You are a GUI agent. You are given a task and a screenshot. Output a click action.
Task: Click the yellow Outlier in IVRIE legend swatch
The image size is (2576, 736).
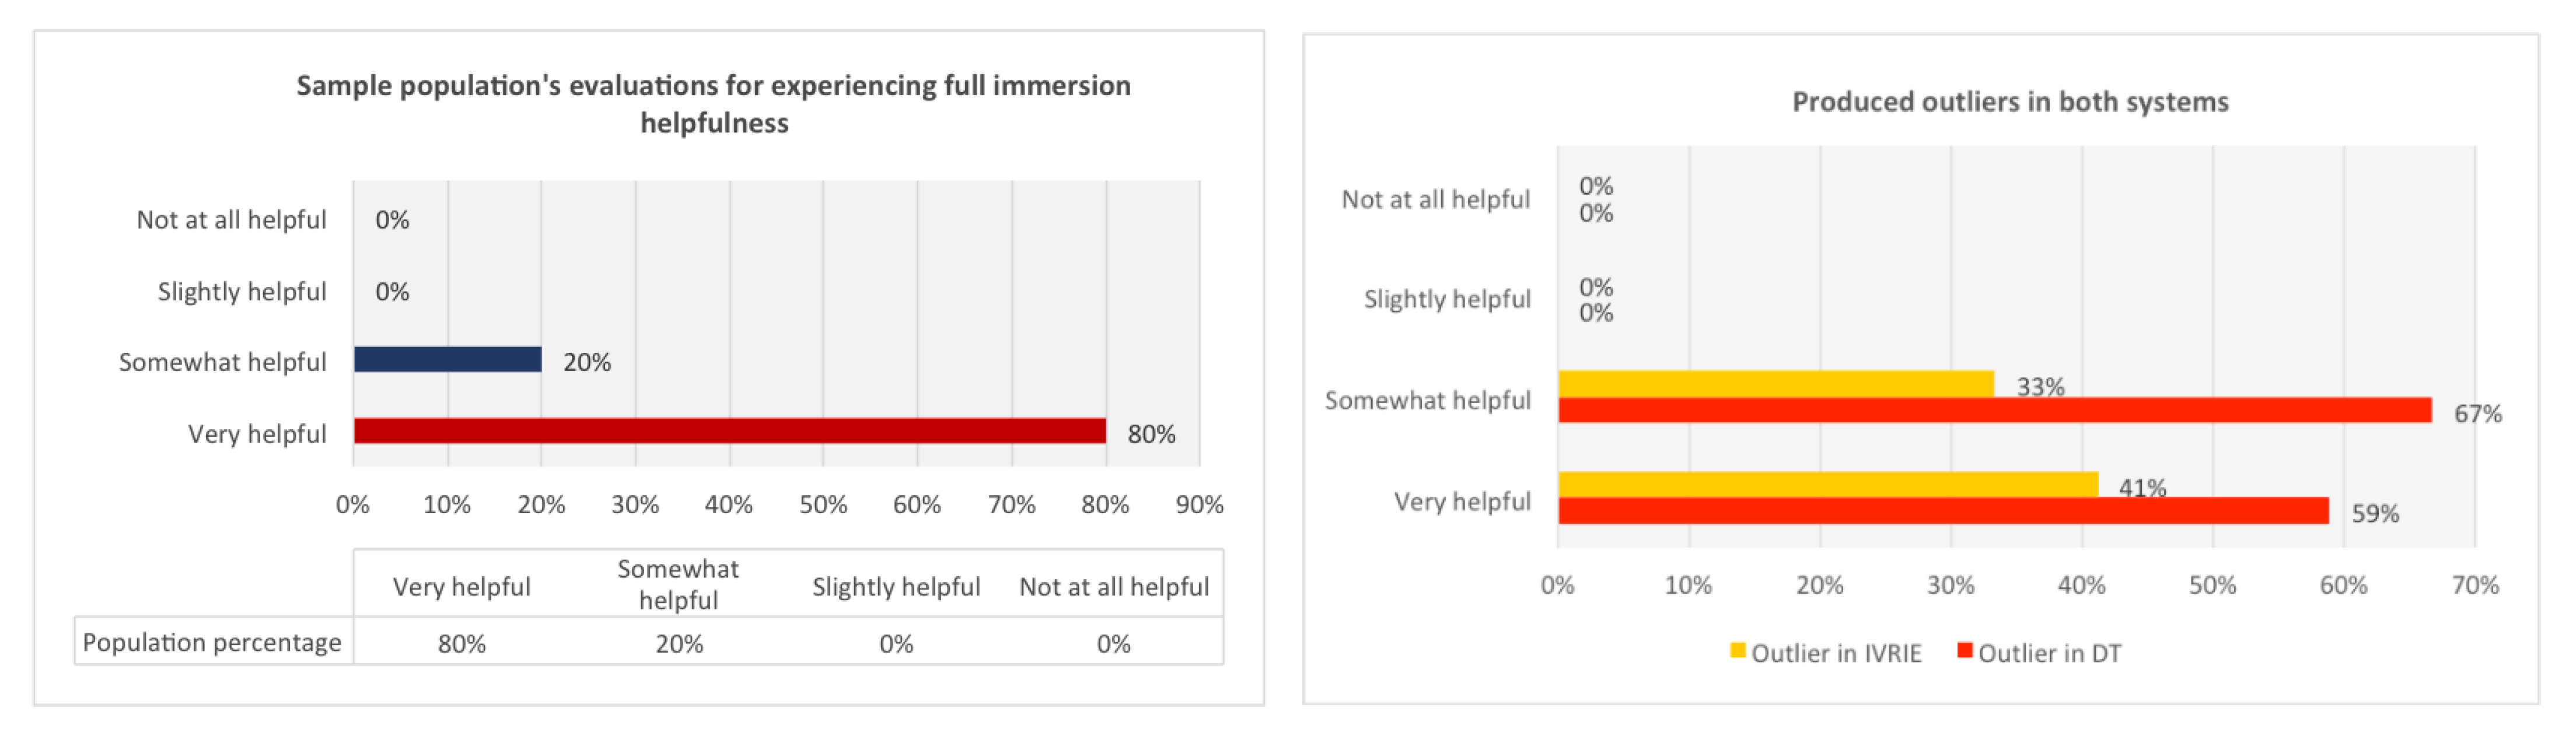[1737, 651]
